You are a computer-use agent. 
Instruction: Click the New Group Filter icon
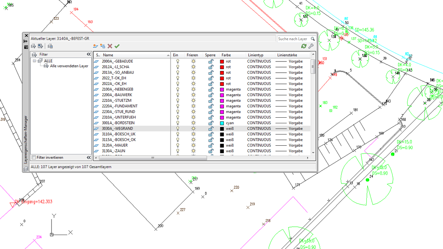click(x=40, y=46)
